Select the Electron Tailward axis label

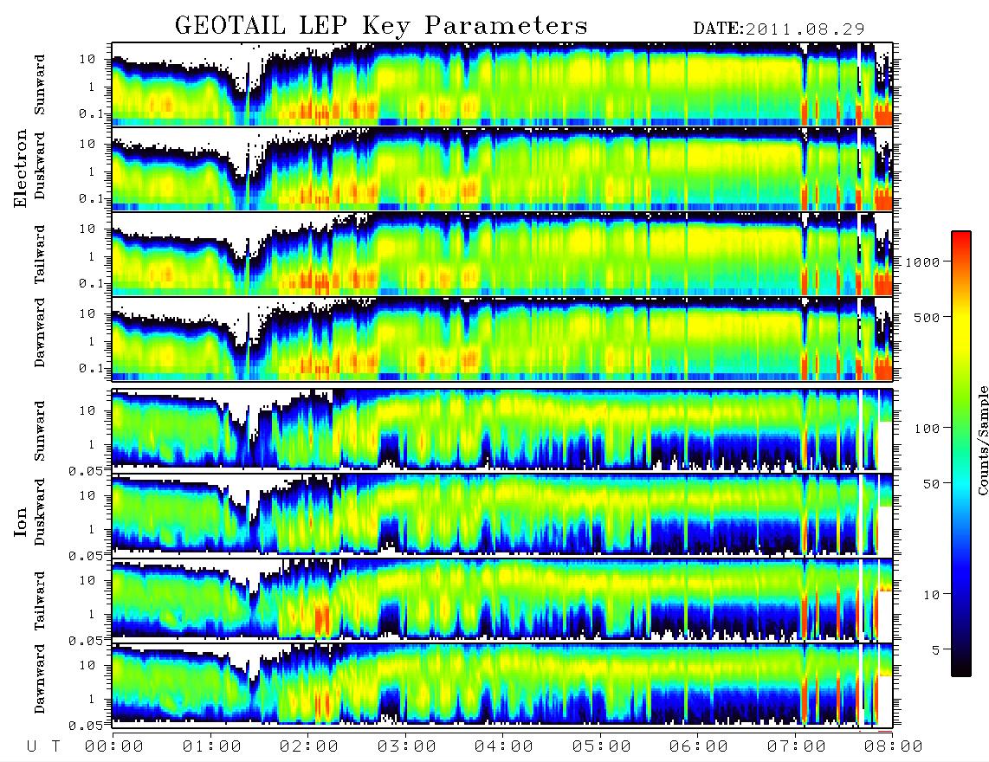(40, 254)
